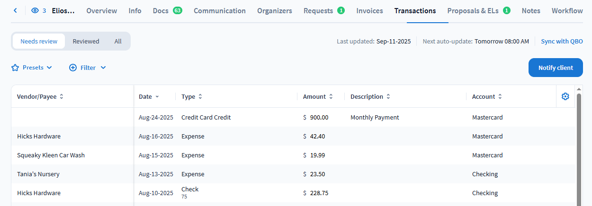Click the Filter plus icon
592x206 pixels.
73,68
